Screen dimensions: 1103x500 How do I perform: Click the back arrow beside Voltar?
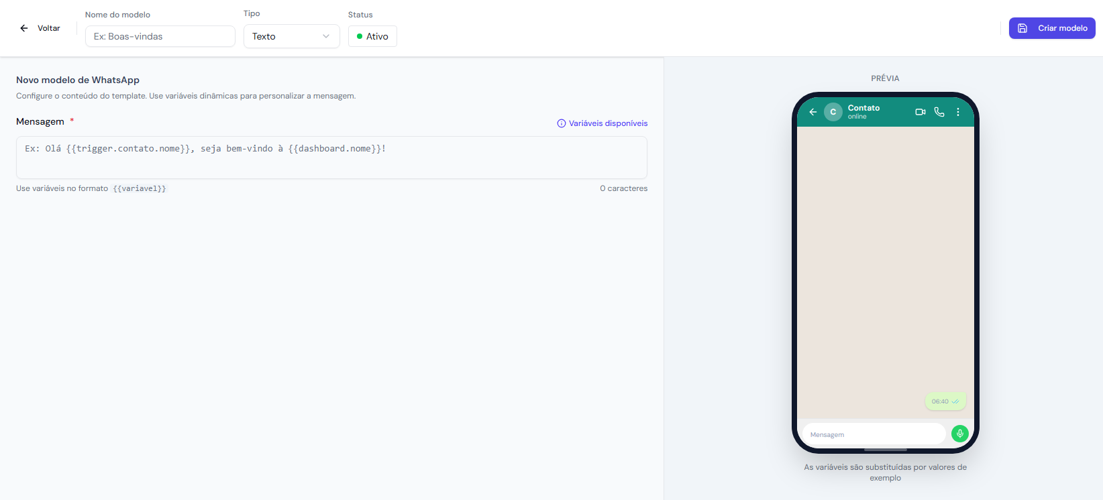point(24,28)
